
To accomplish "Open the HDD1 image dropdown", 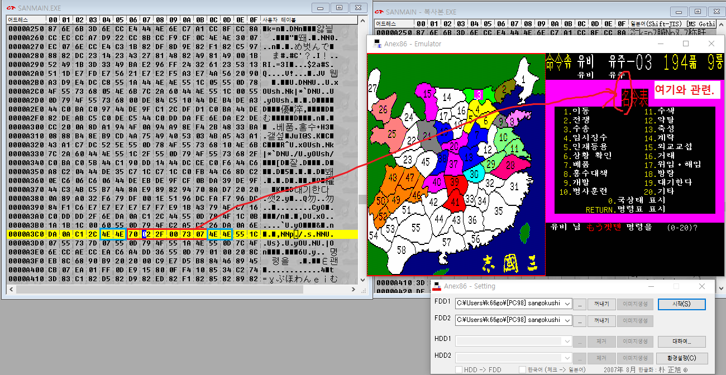I will 567,341.
